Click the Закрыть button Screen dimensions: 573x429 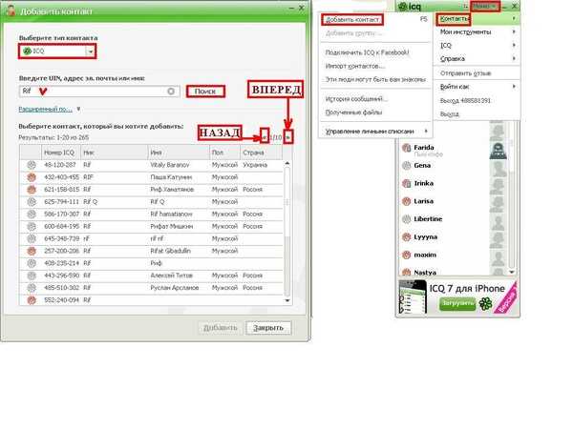click(268, 328)
